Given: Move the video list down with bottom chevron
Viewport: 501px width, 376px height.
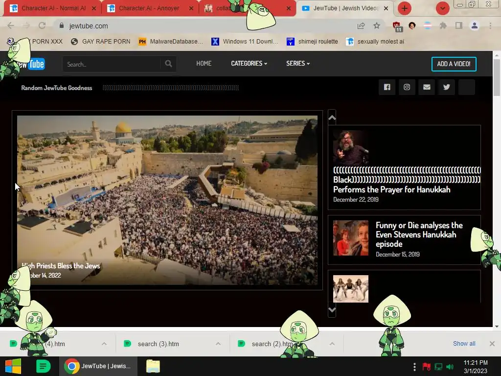Looking at the screenshot, I should point(332,310).
